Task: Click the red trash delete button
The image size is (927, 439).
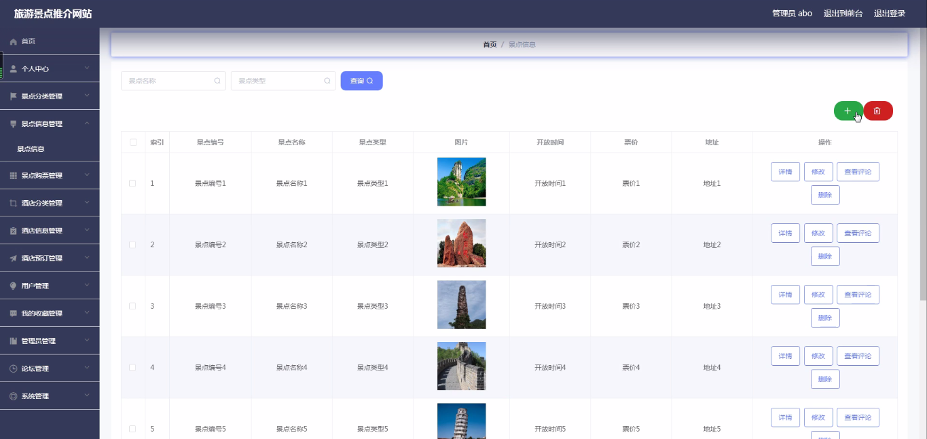Action: 878,111
